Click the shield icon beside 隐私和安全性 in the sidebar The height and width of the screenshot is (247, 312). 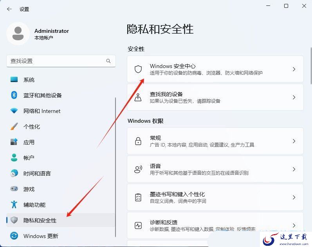pos(14,220)
